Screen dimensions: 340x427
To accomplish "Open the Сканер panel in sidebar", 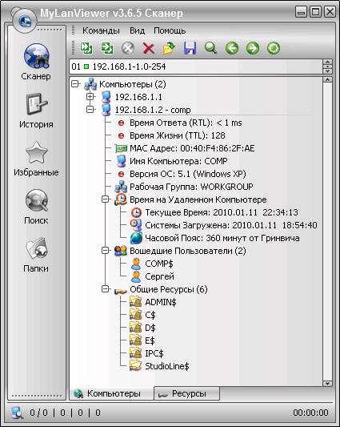I will pos(36,62).
